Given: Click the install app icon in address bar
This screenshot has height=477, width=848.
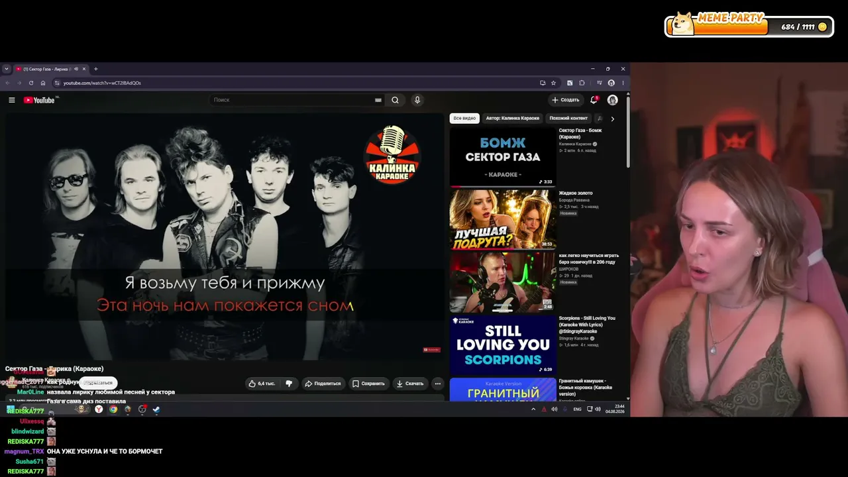Looking at the screenshot, I should tap(543, 83).
